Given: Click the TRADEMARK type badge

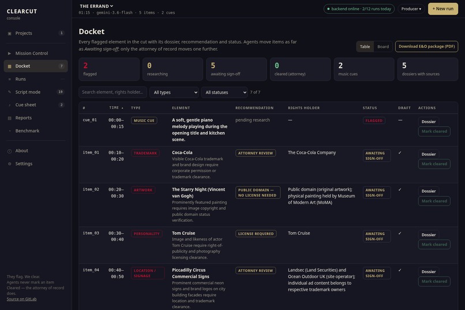Looking at the screenshot, I should click(x=145, y=153).
